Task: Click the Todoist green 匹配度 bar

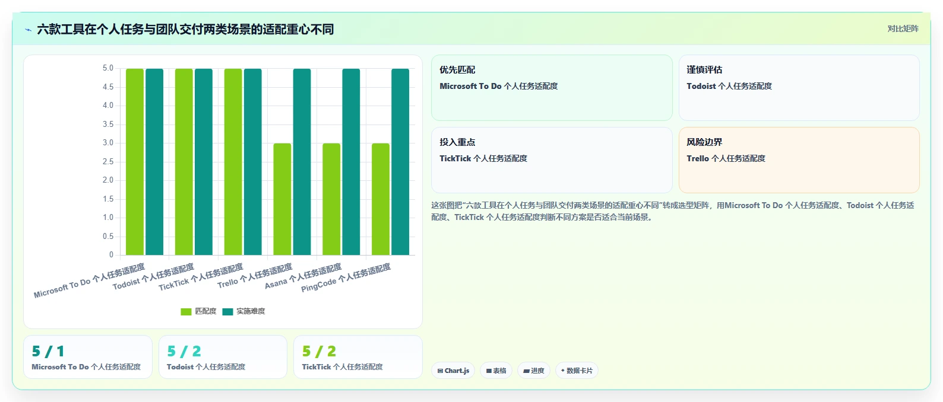Action: tap(184, 162)
